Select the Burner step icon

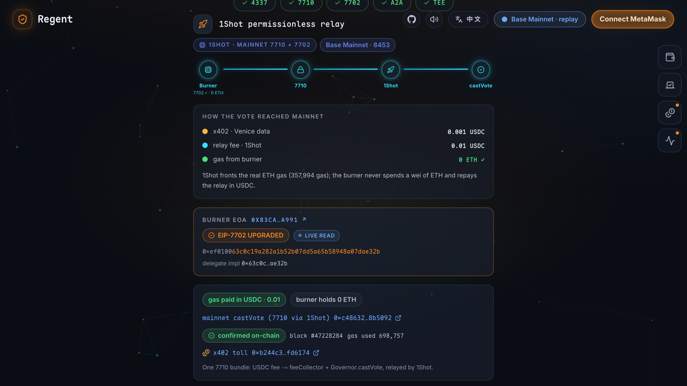tap(208, 70)
